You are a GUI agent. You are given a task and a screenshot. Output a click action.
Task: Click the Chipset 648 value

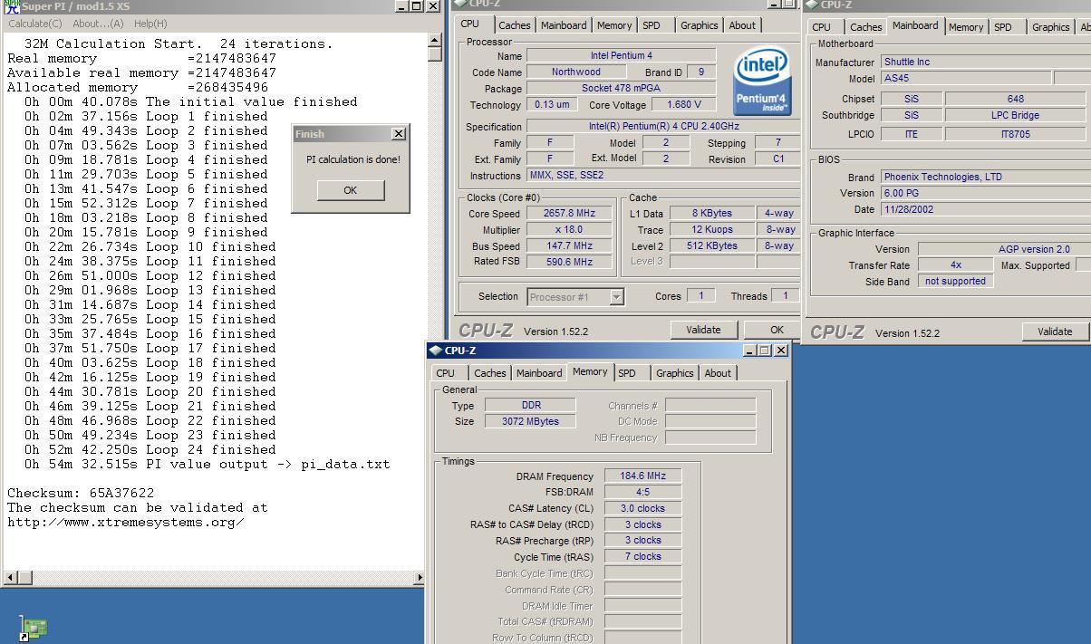(x=1015, y=99)
